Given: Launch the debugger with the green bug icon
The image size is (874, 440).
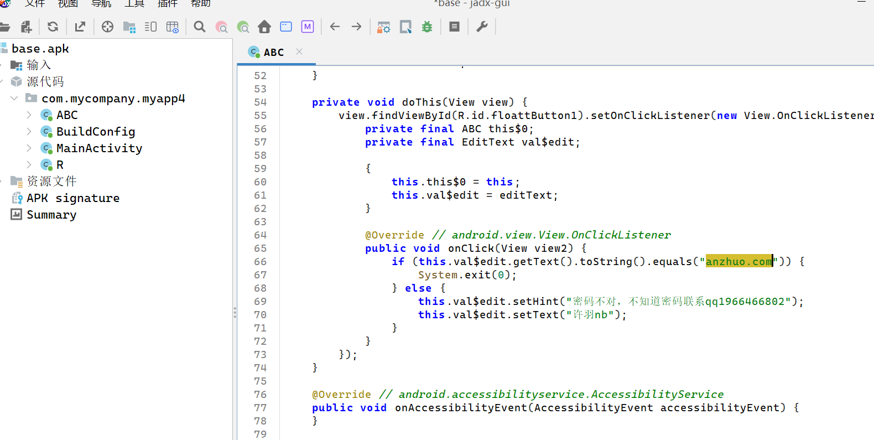Looking at the screenshot, I should [x=427, y=27].
